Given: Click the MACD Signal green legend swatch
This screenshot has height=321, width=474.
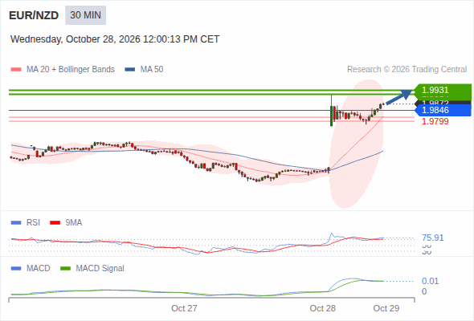Looking at the screenshot, I should pos(65,269).
